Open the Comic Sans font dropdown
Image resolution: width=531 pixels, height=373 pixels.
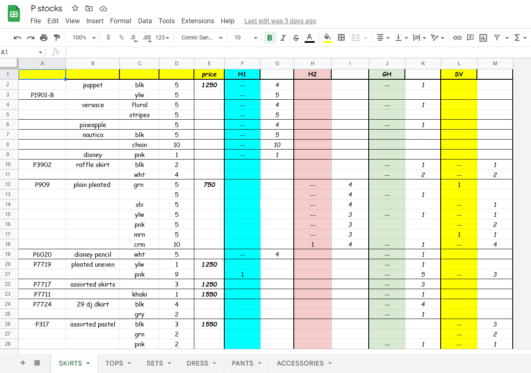pos(202,38)
